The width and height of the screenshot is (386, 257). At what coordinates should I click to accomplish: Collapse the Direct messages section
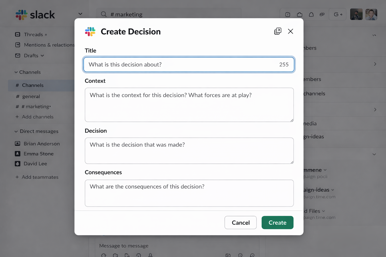(x=16, y=131)
